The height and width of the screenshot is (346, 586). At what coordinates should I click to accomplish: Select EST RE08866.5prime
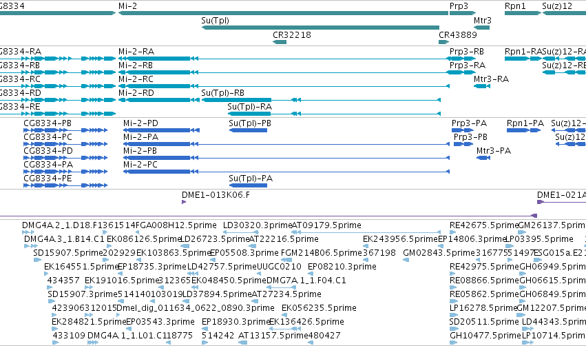click(453, 287)
